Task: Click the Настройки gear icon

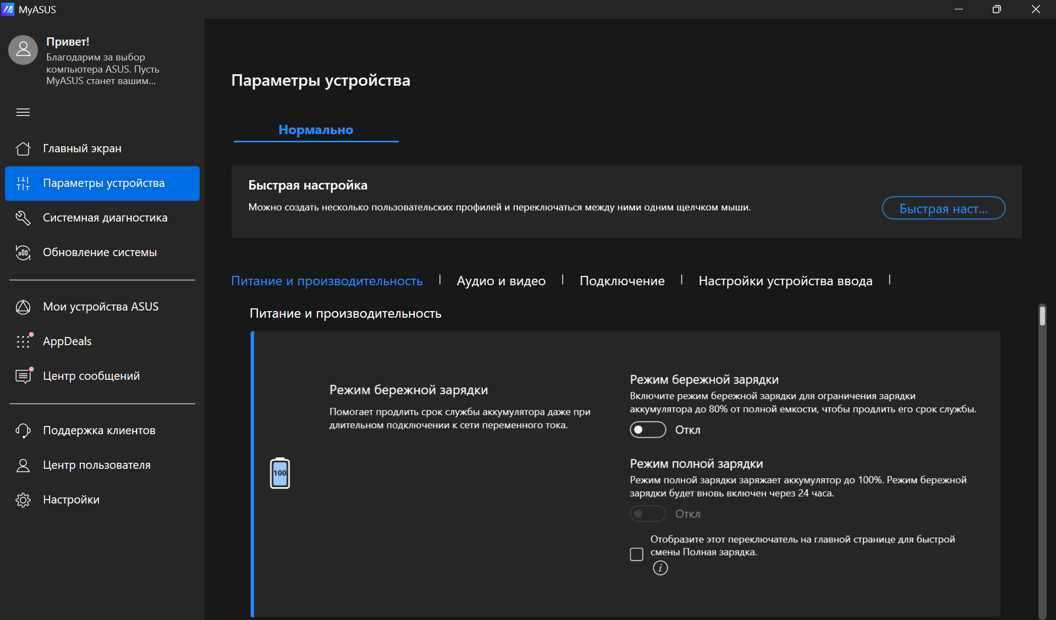Action: click(x=23, y=500)
